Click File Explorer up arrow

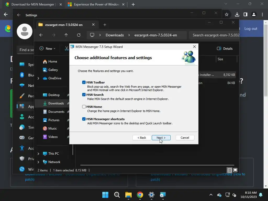pos(66,35)
